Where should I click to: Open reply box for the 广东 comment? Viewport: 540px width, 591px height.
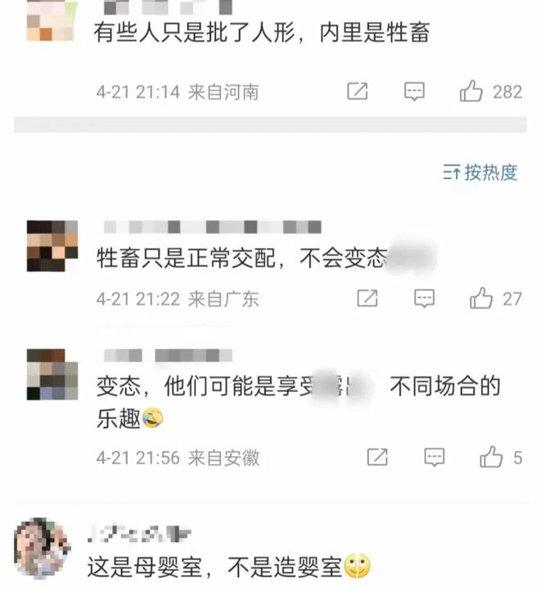(425, 299)
